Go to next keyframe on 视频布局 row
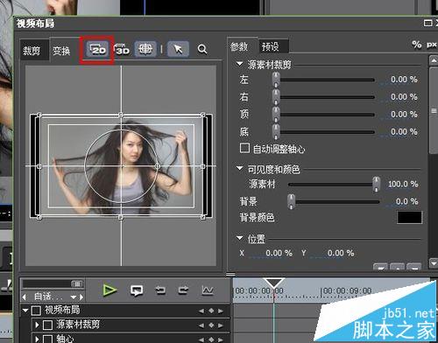Screen dimensions: 438x343 click(221, 311)
